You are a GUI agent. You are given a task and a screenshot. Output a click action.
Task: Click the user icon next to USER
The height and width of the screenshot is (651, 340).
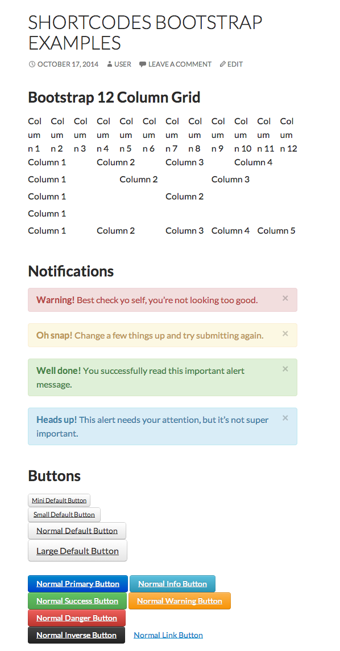pos(110,64)
